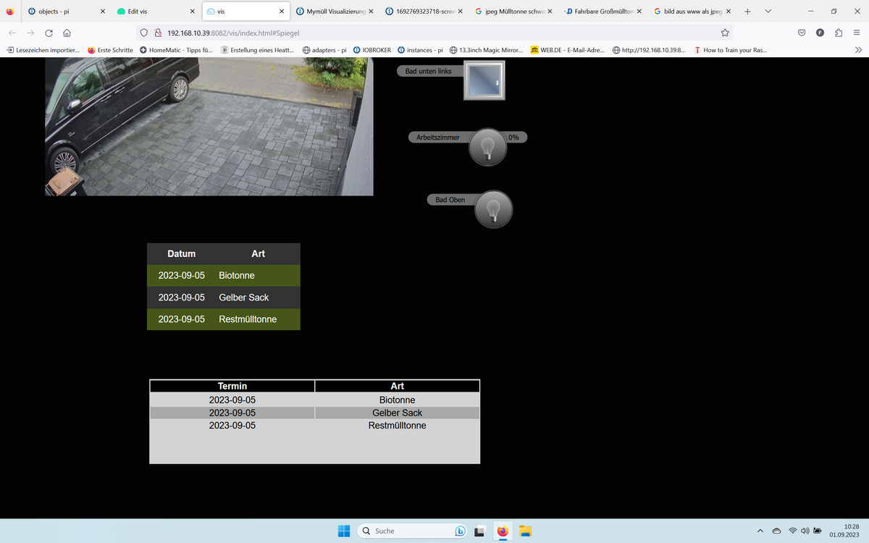Switch to the jpeg Mülltonne schwarz tab
The image size is (869, 543).
coord(513,12)
